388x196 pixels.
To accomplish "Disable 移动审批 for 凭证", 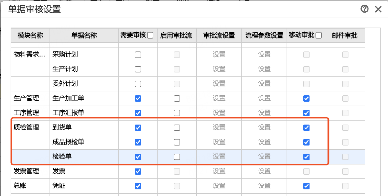I will tap(307, 186).
